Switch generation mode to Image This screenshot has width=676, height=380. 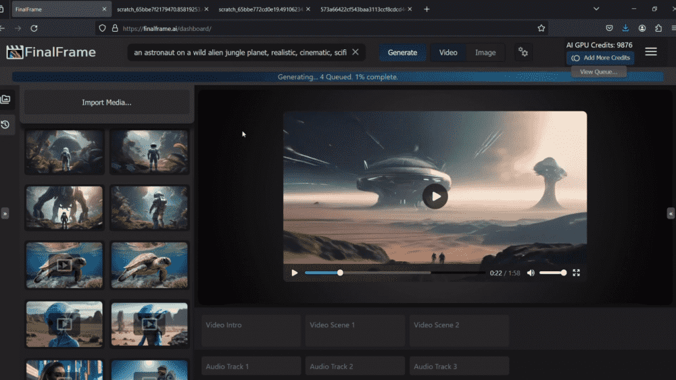tap(485, 53)
